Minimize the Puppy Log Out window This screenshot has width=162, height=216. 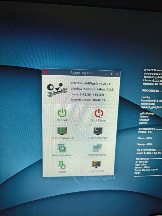tap(106, 74)
